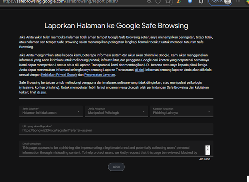Click the Sign in profile button

pos(220,2)
